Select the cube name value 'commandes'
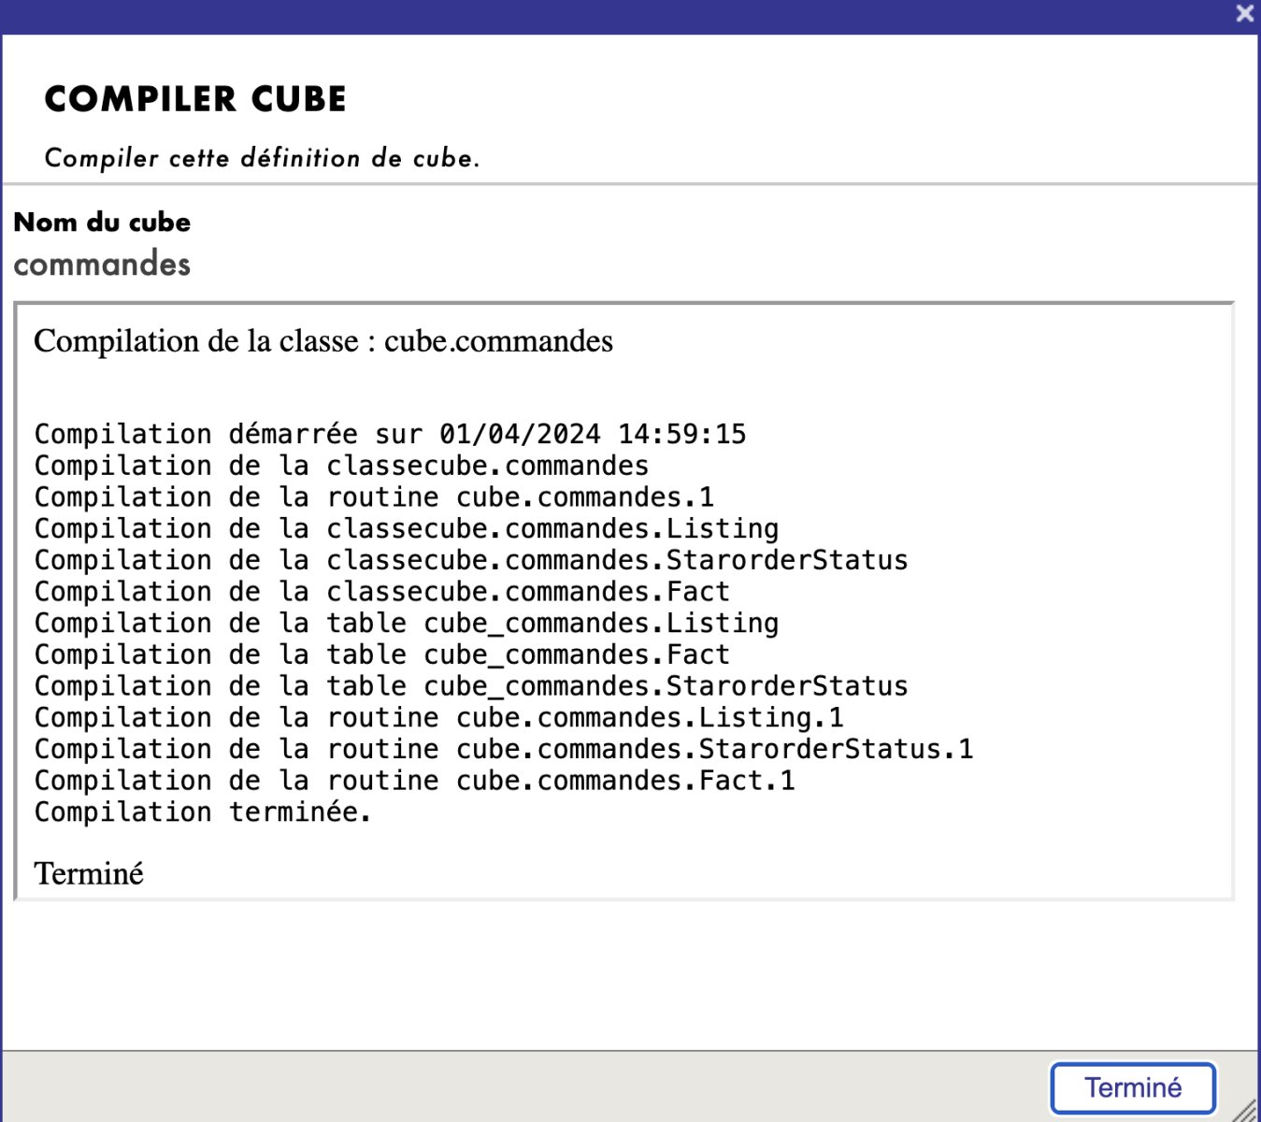The height and width of the screenshot is (1122, 1261). (x=102, y=265)
